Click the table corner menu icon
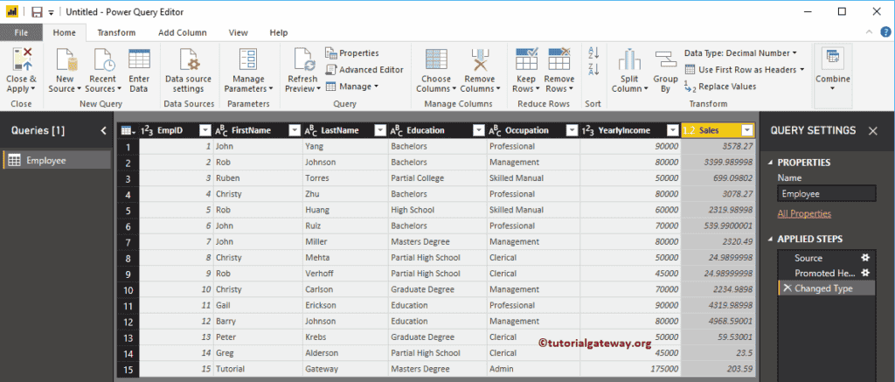 click(x=128, y=131)
